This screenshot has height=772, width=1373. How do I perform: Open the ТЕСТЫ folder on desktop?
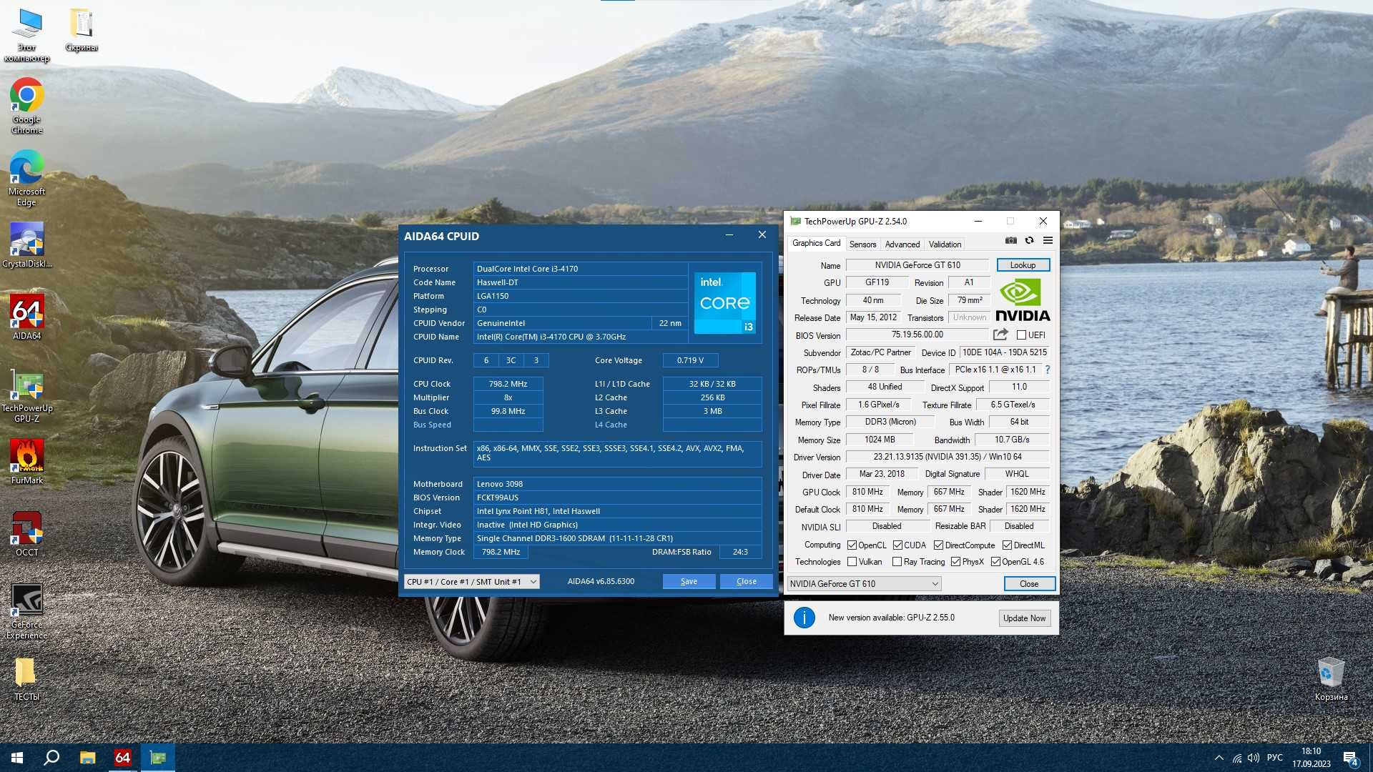click(26, 679)
